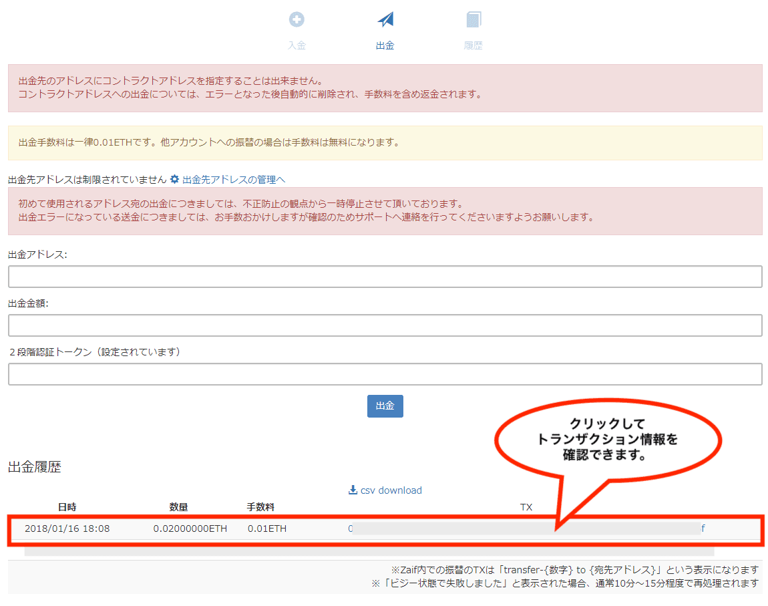The width and height of the screenshot is (768, 606).
Task: Switch to the 入金 tab label
Action: (297, 46)
